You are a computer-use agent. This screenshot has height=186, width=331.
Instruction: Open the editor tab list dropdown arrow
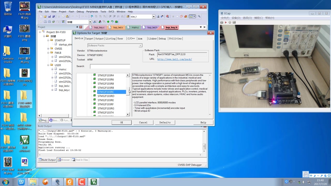coord(201,27)
